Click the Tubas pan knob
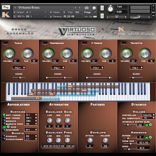Viewport: 156px width, 156px height. (27, 53)
